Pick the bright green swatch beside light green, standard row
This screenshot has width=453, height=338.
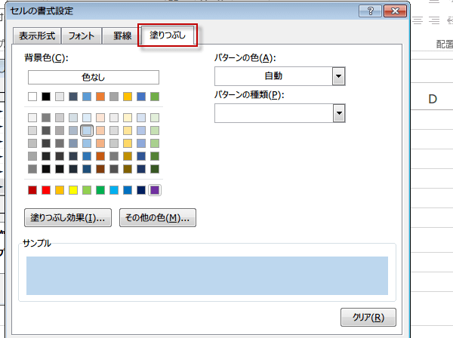[100, 190]
